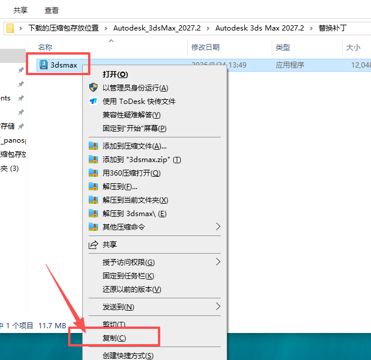Image resolution: width=371 pixels, height=360 pixels.
Task: Select '_panos' item in navigation pane
Action: tap(13, 140)
